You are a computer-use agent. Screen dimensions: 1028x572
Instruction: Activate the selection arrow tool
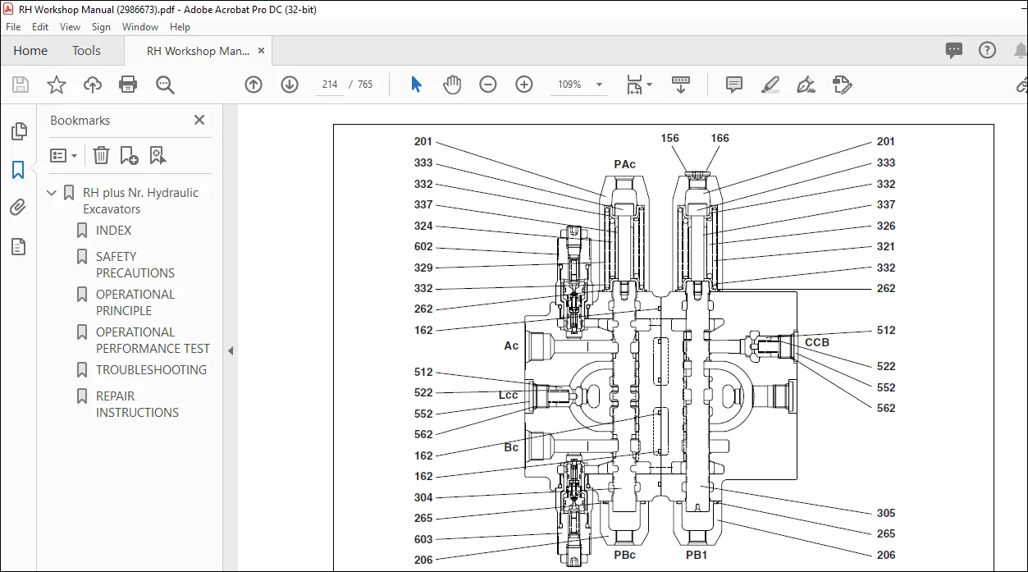point(416,85)
